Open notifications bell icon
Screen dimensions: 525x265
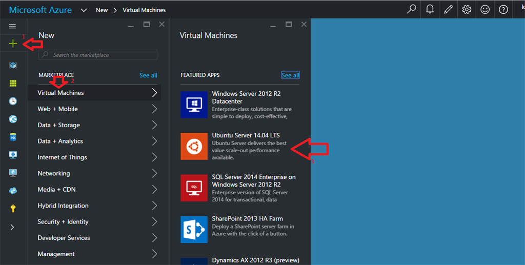[x=430, y=9]
